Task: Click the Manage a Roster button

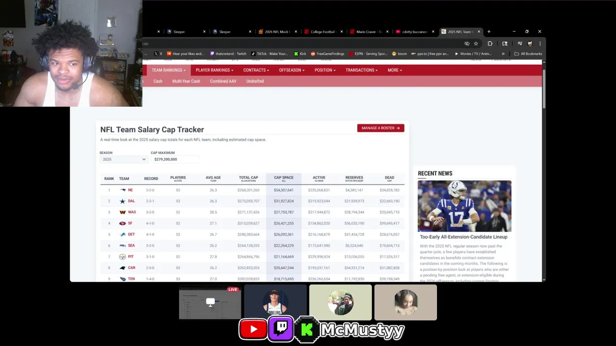Action: click(x=381, y=128)
